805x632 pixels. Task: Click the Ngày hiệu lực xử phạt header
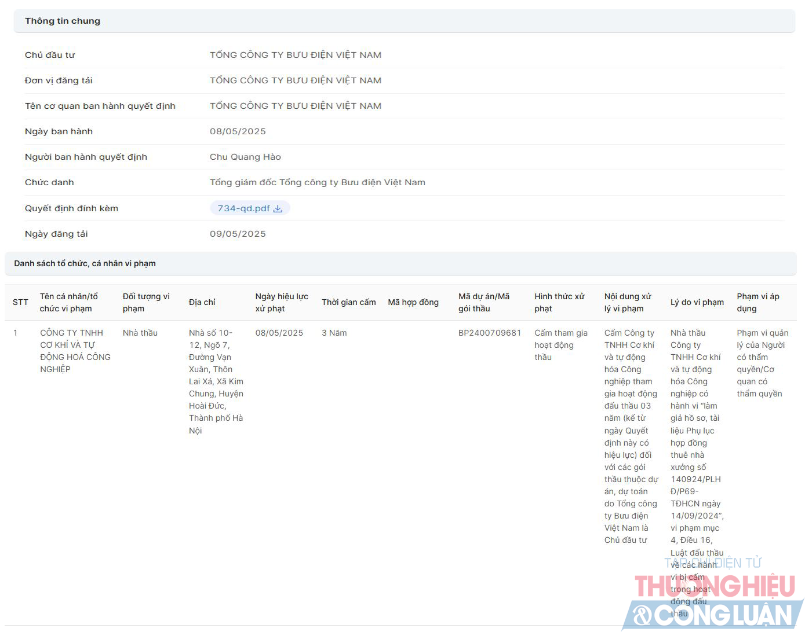click(282, 302)
